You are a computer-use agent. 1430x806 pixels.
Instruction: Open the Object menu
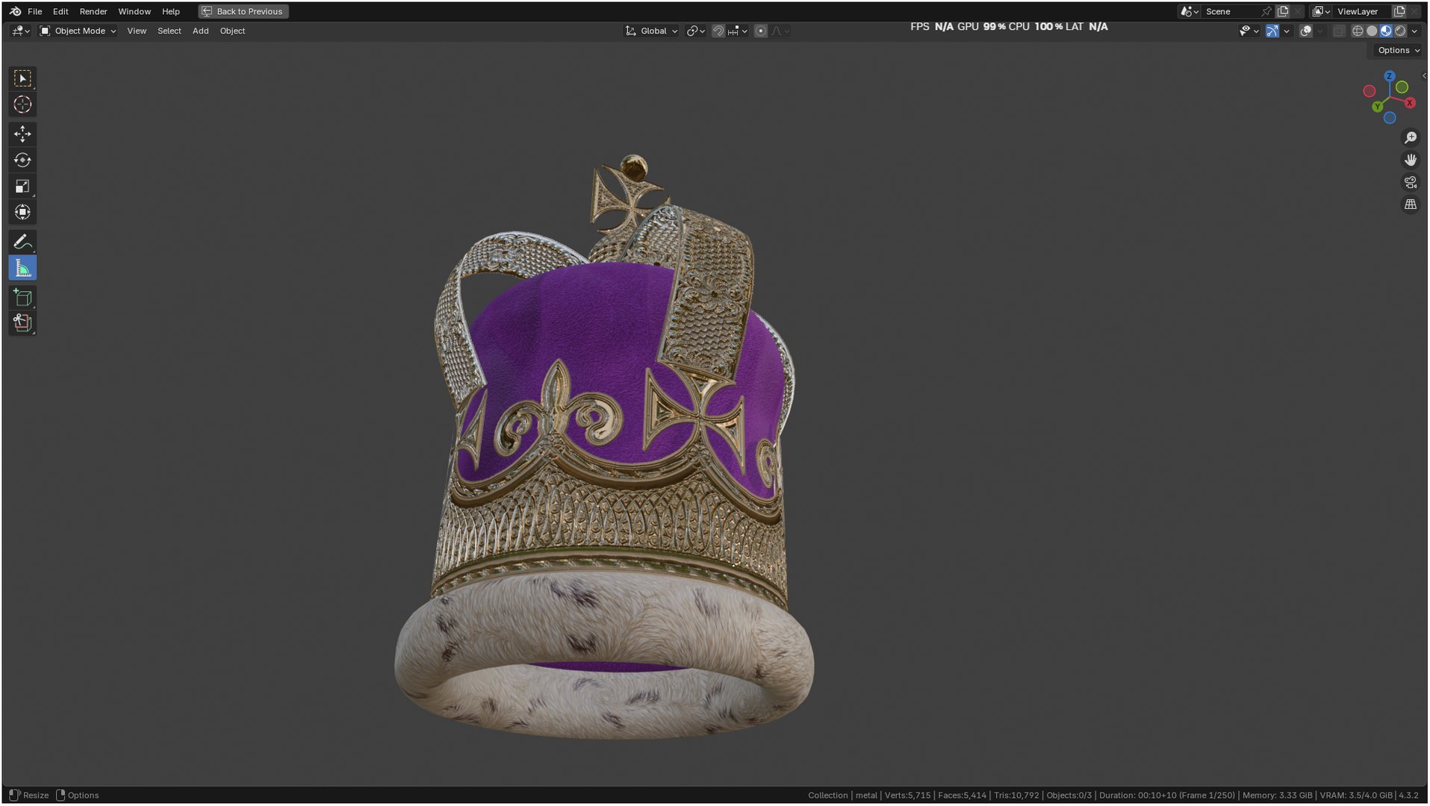tap(232, 31)
